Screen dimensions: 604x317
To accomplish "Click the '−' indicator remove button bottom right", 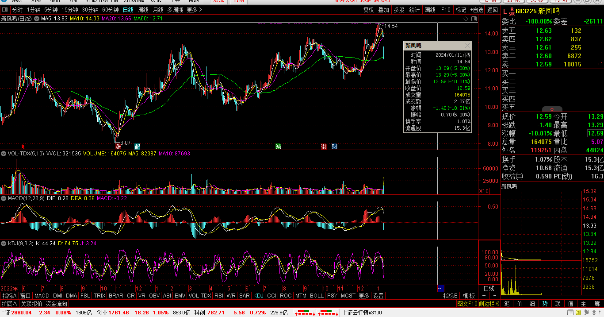I will [494, 295].
